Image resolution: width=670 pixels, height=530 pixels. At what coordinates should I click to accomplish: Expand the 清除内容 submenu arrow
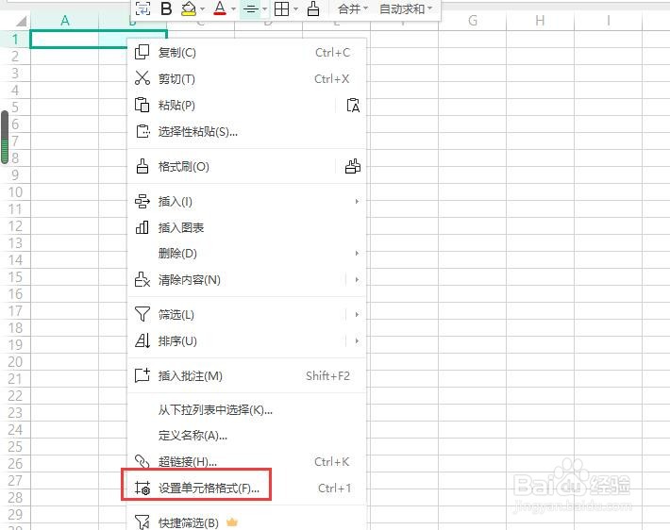(x=357, y=280)
